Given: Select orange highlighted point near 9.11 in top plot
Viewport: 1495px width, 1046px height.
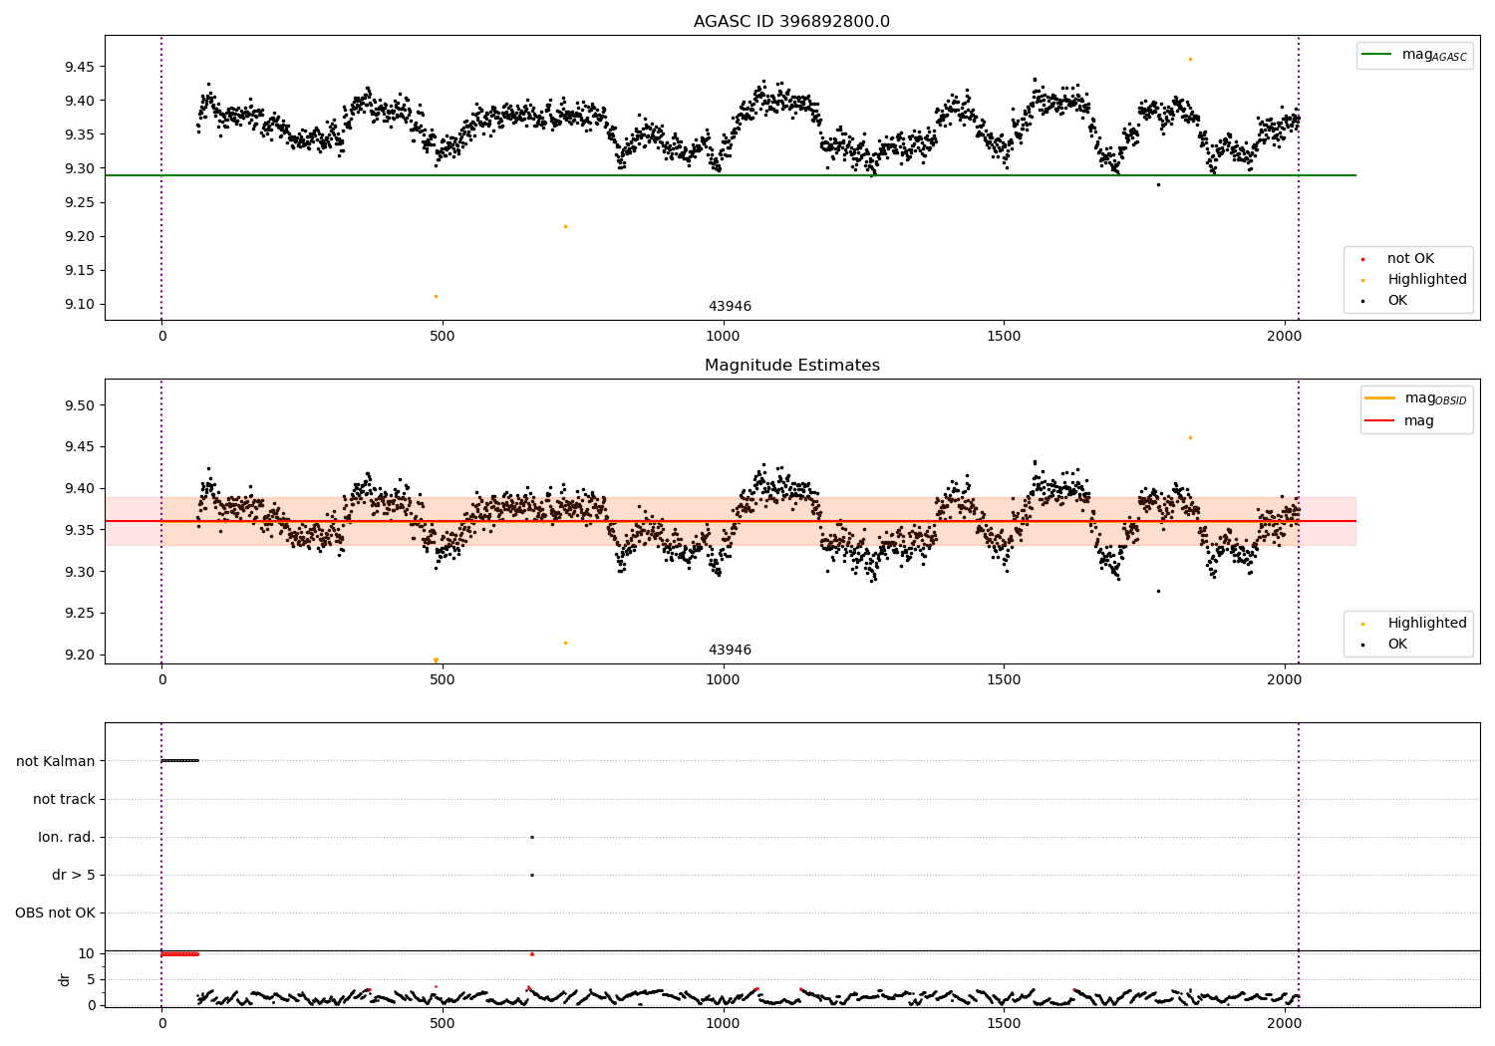Looking at the screenshot, I should point(436,296).
